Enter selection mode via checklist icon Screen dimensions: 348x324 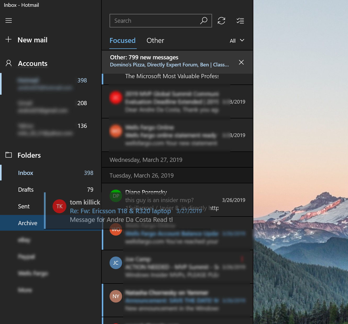(240, 21)
